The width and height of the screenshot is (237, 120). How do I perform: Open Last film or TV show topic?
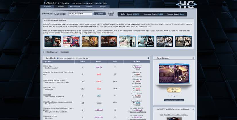pyautogui.click(x=59, y=102)
